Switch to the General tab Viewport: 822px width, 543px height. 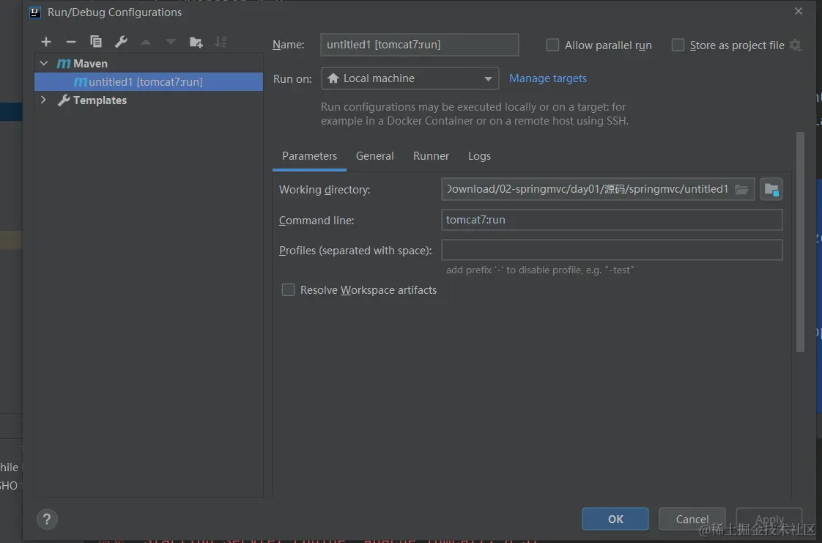[x=375, y=156]
